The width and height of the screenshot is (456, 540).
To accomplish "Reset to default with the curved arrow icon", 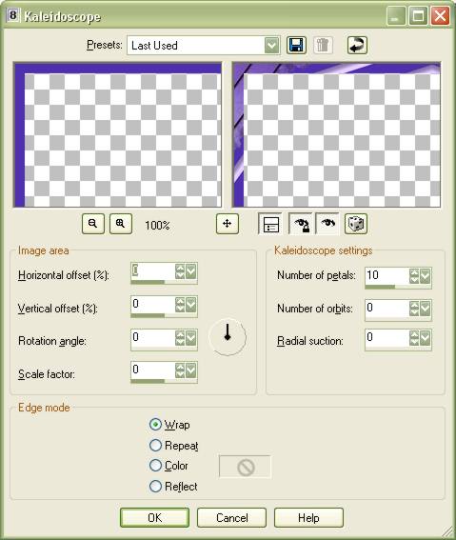I will 357,45.
